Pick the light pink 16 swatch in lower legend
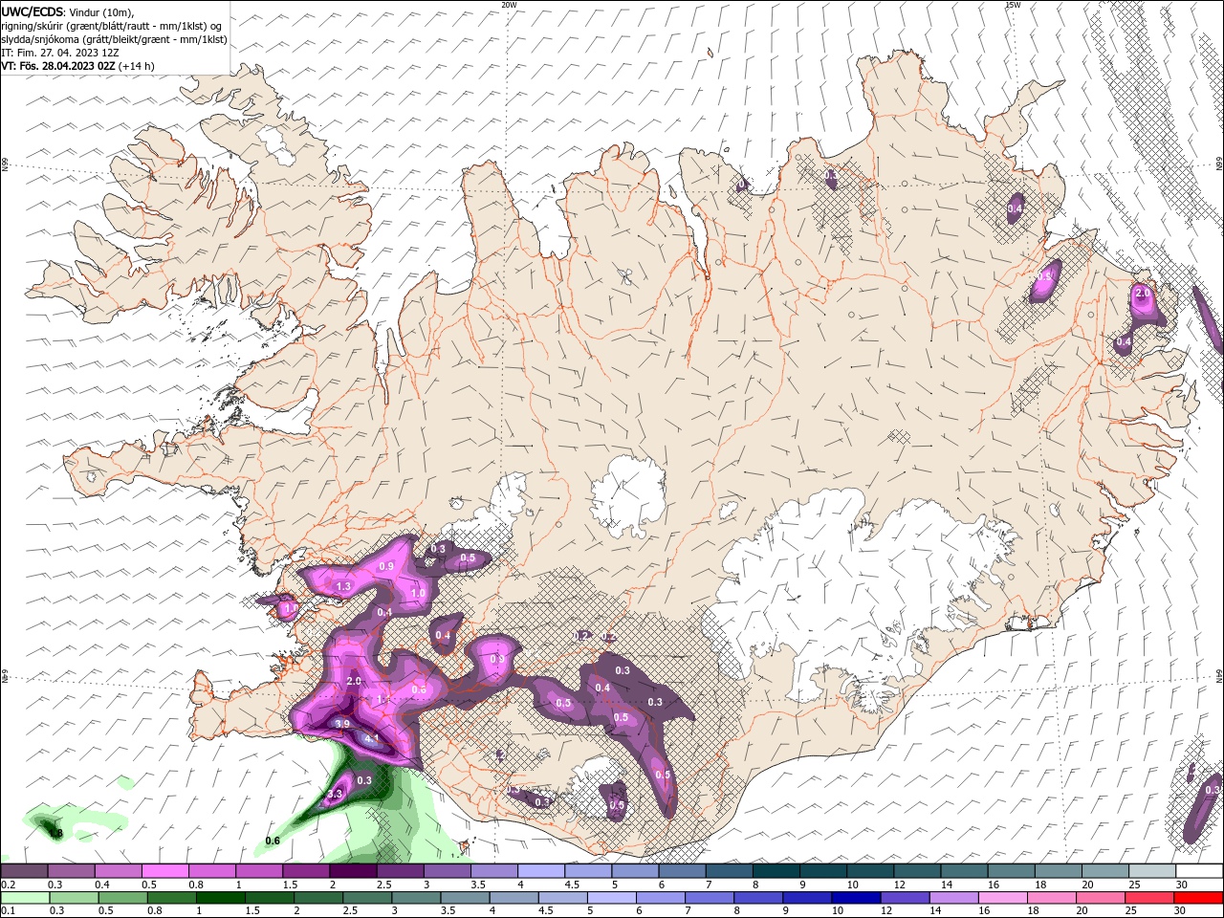 1002,898
